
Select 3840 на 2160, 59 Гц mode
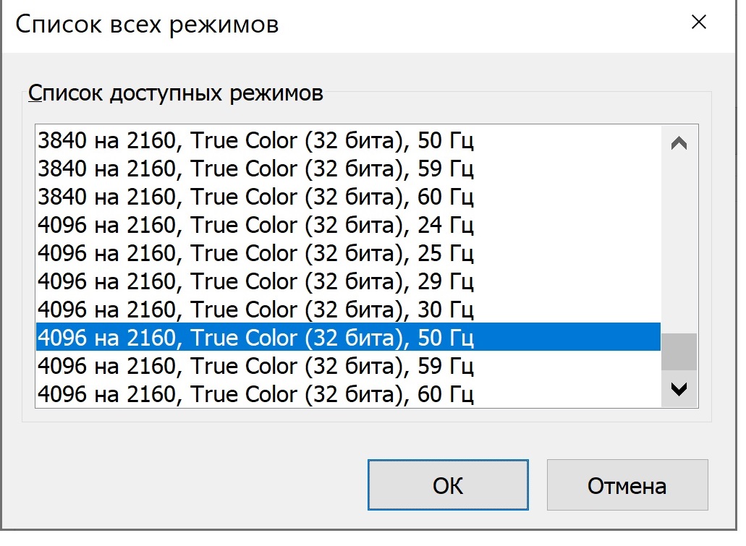click(255, 169)
